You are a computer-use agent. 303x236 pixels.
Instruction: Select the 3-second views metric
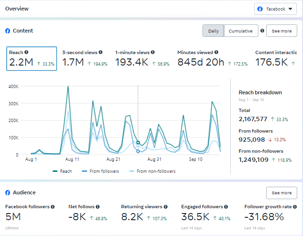click(x=85, y=58)
